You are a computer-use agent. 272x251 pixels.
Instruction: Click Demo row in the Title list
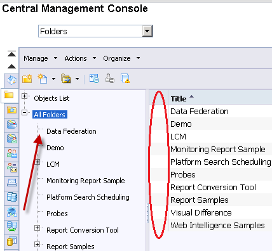pyautogui.click(x=181, y=124)
